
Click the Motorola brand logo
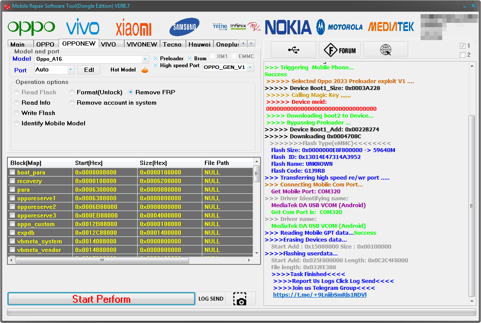(x=340, y=27)
